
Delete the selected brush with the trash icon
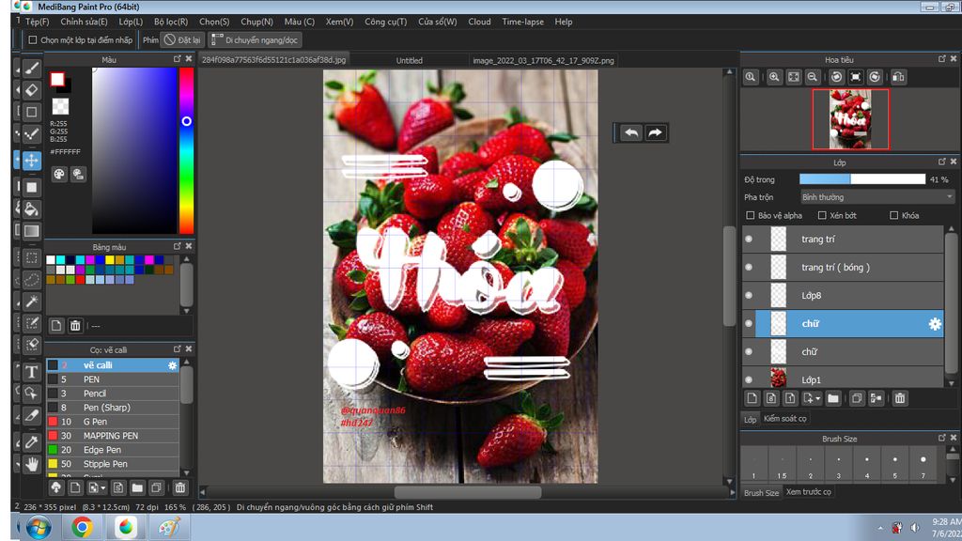coord(179,488)
